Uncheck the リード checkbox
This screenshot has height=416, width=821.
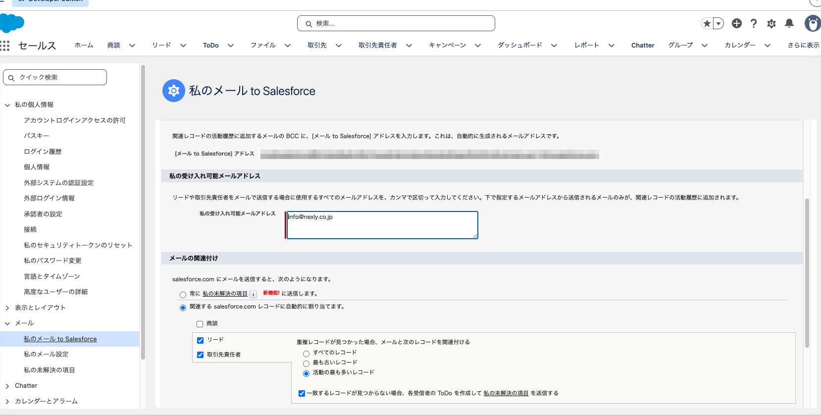coord(201,340)
